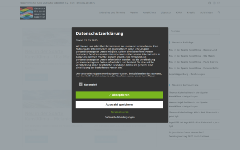Open the KiWA menu item
This screenshot has width=240, height=150.
(179, 12)
